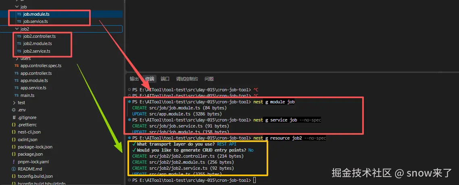Click the gear icon beside .env
The image size is (459, 185).
[13, 110]
